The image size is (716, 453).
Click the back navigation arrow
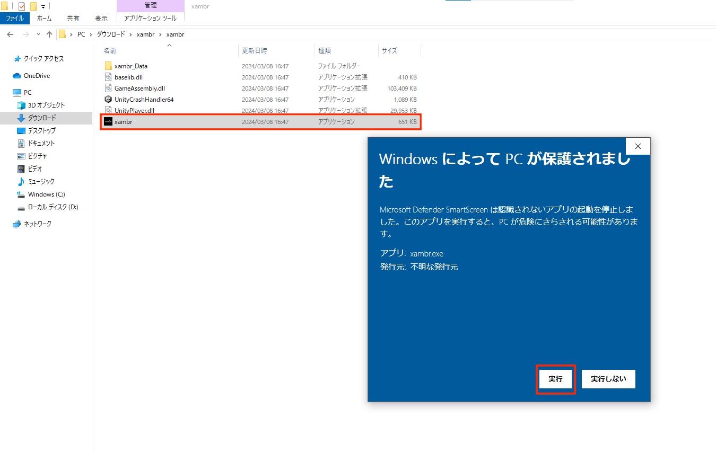10,34
